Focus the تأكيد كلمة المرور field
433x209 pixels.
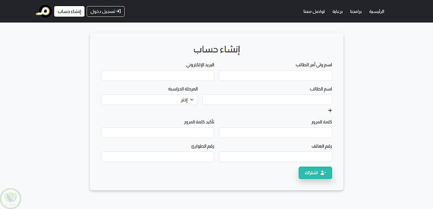(x=158, y=133)
